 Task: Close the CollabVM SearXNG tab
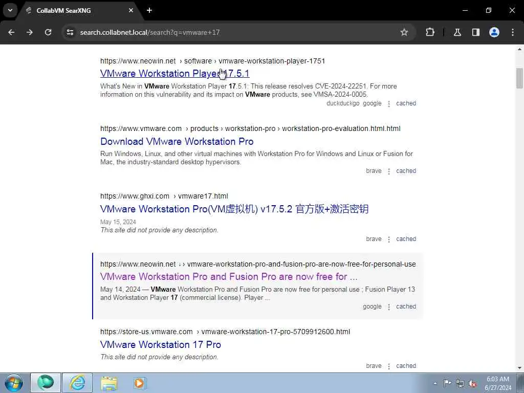pyautogui.click(x=131, y=10)
